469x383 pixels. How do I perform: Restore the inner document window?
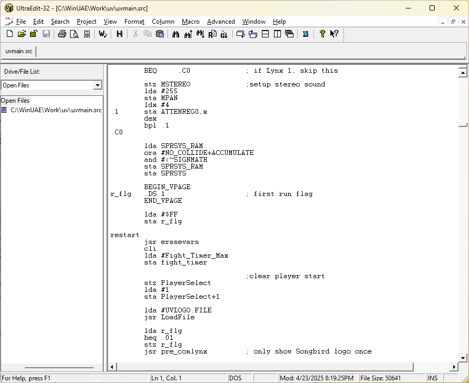[x=453, y=22]
